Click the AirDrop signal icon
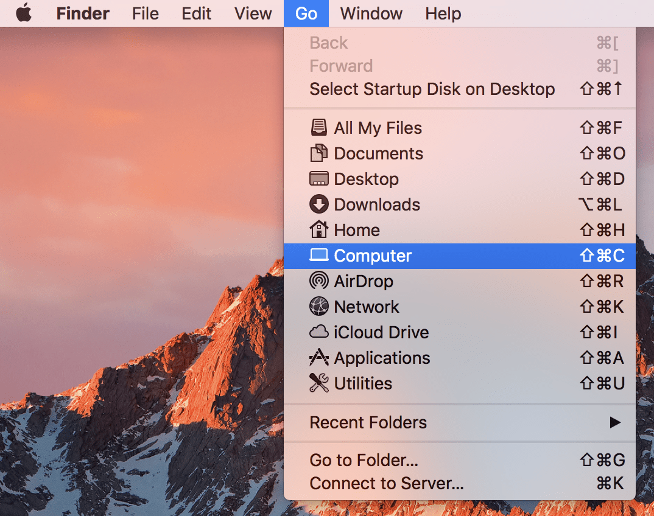The height and width of the screenshot is (516, 654). pos(319,281)
